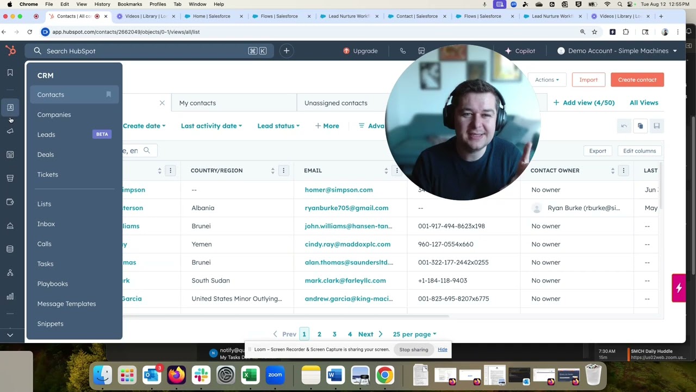Open Snippets from CRM menu
The image size is (696, 392).
(50, 324)
